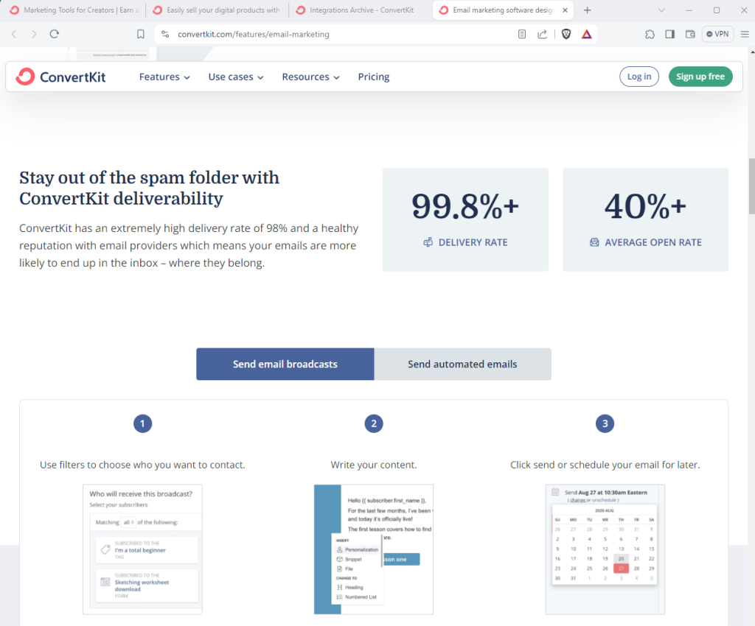
Task: Open Brave Shields for this site
Action: [566, 34]
